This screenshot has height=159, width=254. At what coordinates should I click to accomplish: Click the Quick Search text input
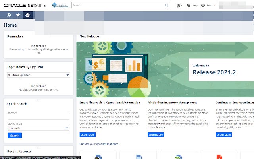38,117
